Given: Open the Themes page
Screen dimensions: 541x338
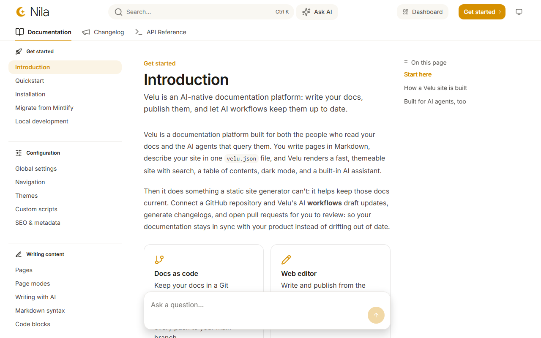Looking at the screenshot, I should [x=27, y=196].
